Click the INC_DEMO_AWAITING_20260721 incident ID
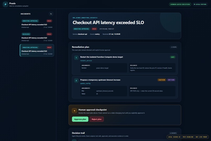Image resolution: width=211 pixels, height=141 pixels. (x=85, y=18)
